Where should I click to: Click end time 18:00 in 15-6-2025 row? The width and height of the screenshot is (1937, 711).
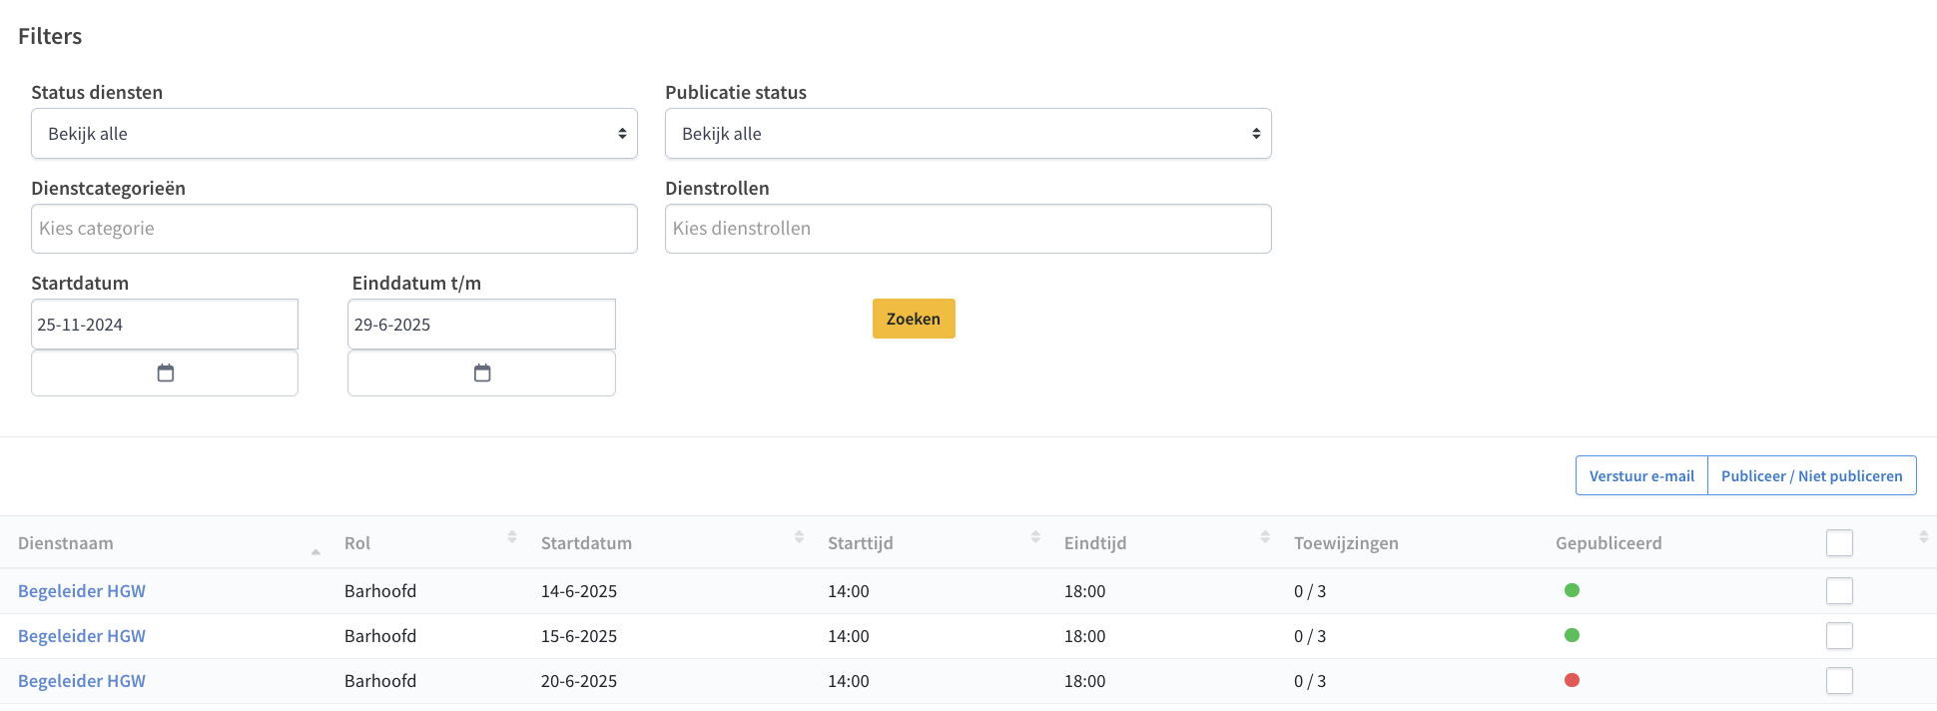tap(1085, 636)
